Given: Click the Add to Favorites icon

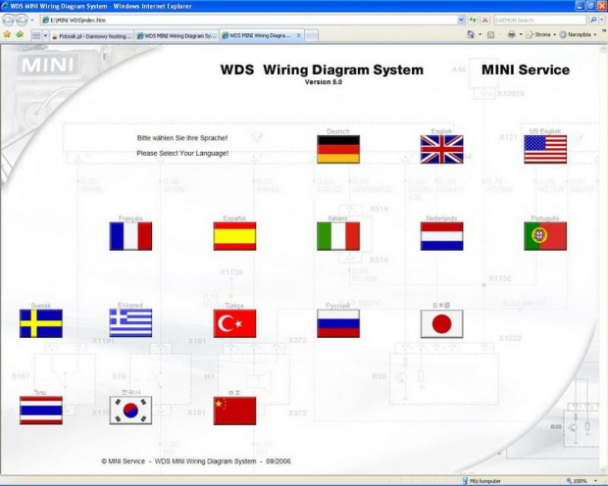Looking at the screenshot, I should tap(20, 35).
